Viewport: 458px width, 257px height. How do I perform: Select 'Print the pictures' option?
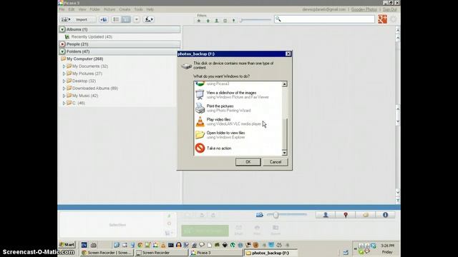(238, 108)
